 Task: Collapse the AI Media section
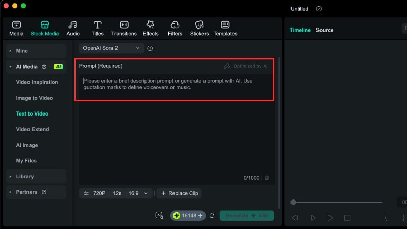point(10,67)
